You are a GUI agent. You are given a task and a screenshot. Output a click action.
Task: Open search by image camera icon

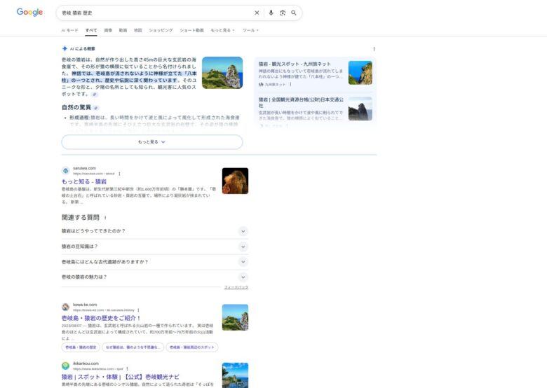pos(283,13)
